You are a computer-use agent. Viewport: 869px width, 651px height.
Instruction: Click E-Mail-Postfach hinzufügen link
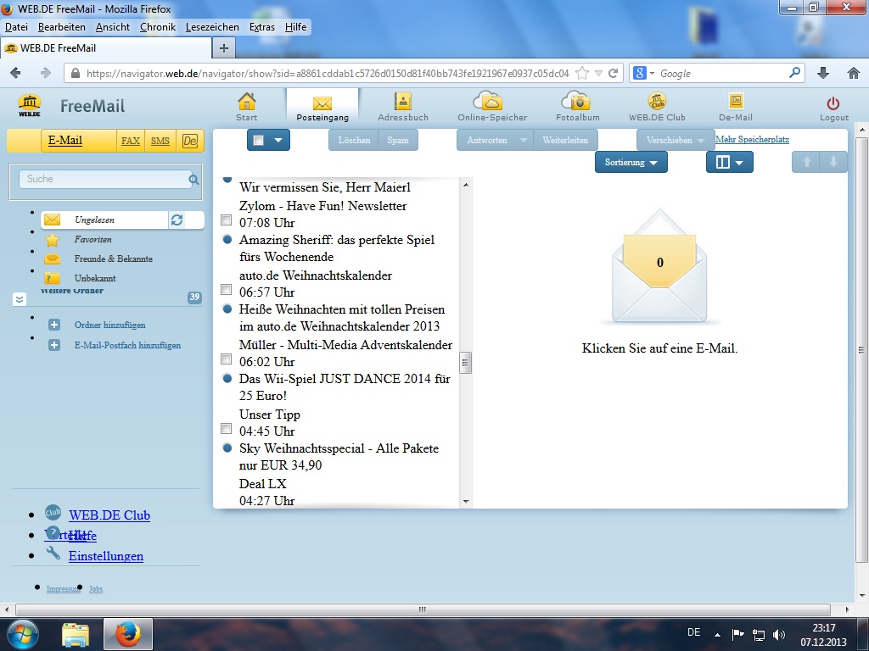click(x=127, y=346)
